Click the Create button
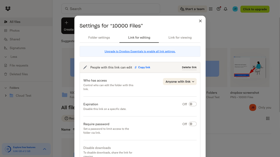Image resolution: width=280 pixels, height=157 pixels. tap(68, 25)
